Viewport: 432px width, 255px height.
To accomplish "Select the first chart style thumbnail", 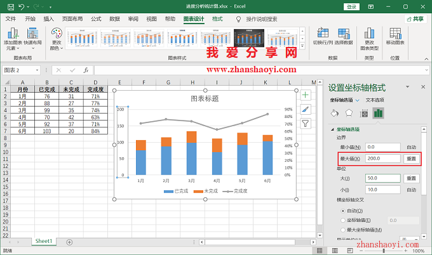I will [82, 38].
